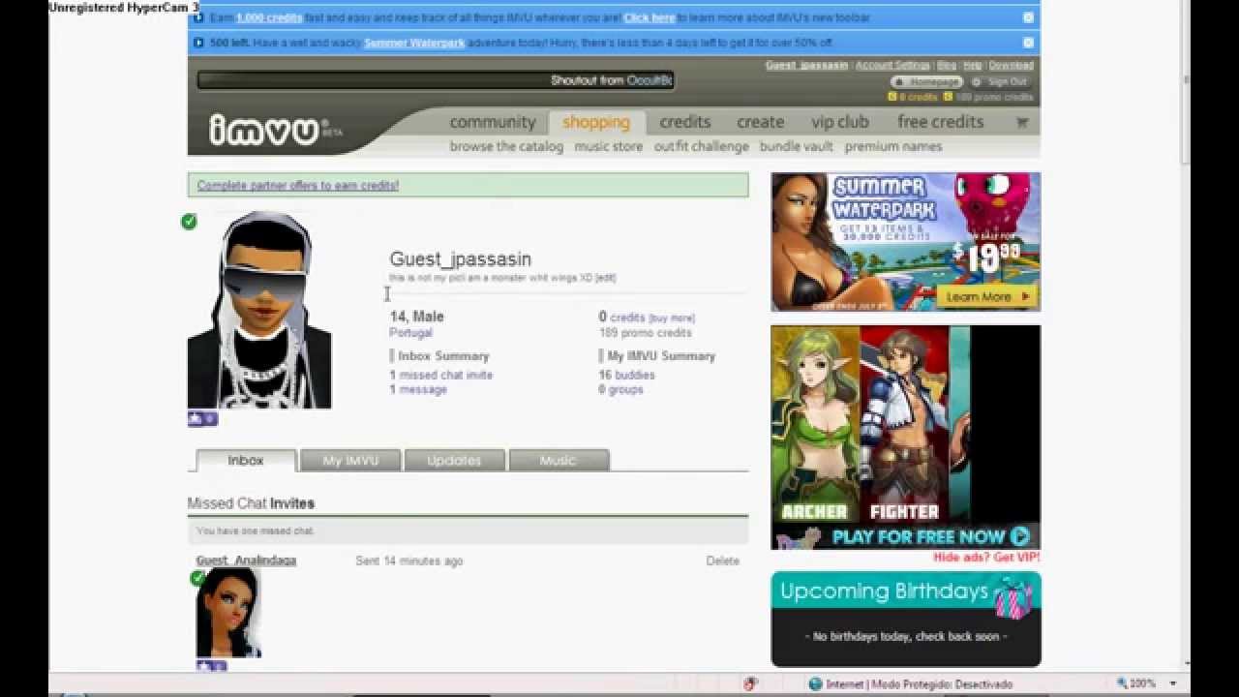
Task: Open the community menu
Action: tap(493, 122)
